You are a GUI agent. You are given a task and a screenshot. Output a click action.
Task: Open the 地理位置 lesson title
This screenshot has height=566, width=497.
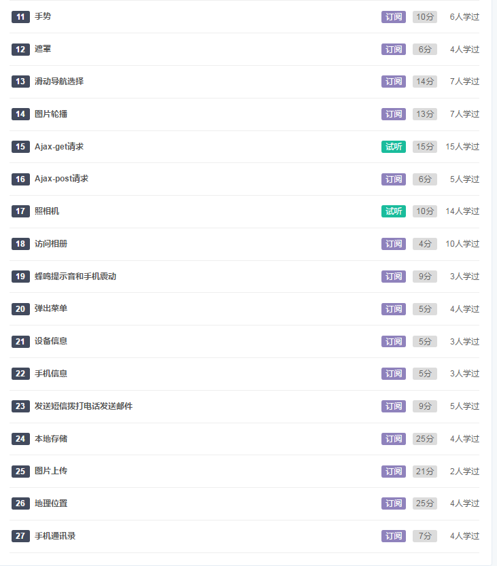(x=51, y=503)
